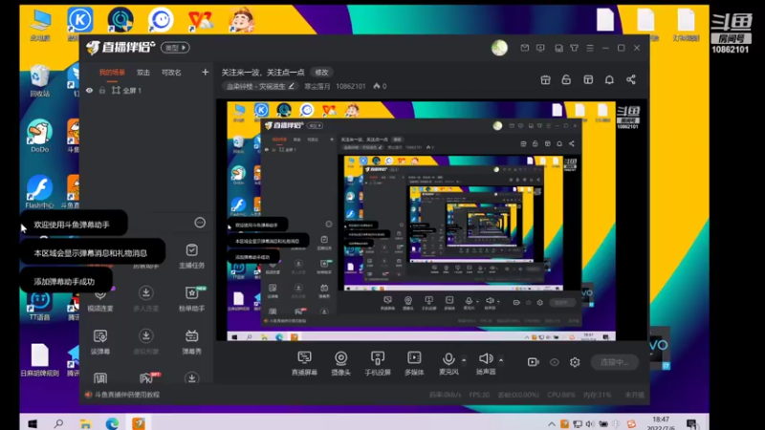Image resolution: width=765 pixels, height=430 pixels.
Task: Open the inbox tray icon in title bar
Action: [x=558, y=48]
